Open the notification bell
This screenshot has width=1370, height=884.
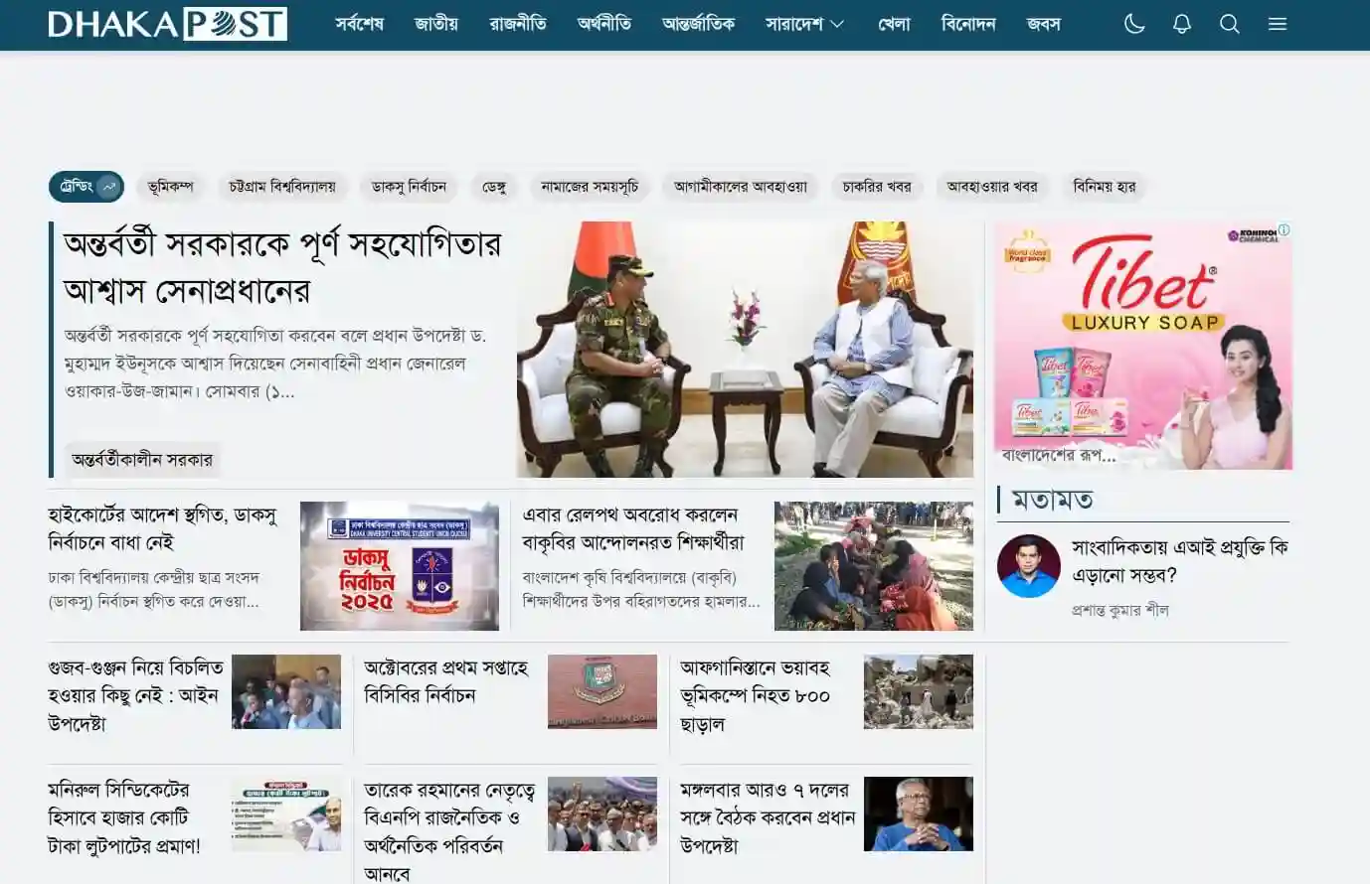coord(1182,24)
